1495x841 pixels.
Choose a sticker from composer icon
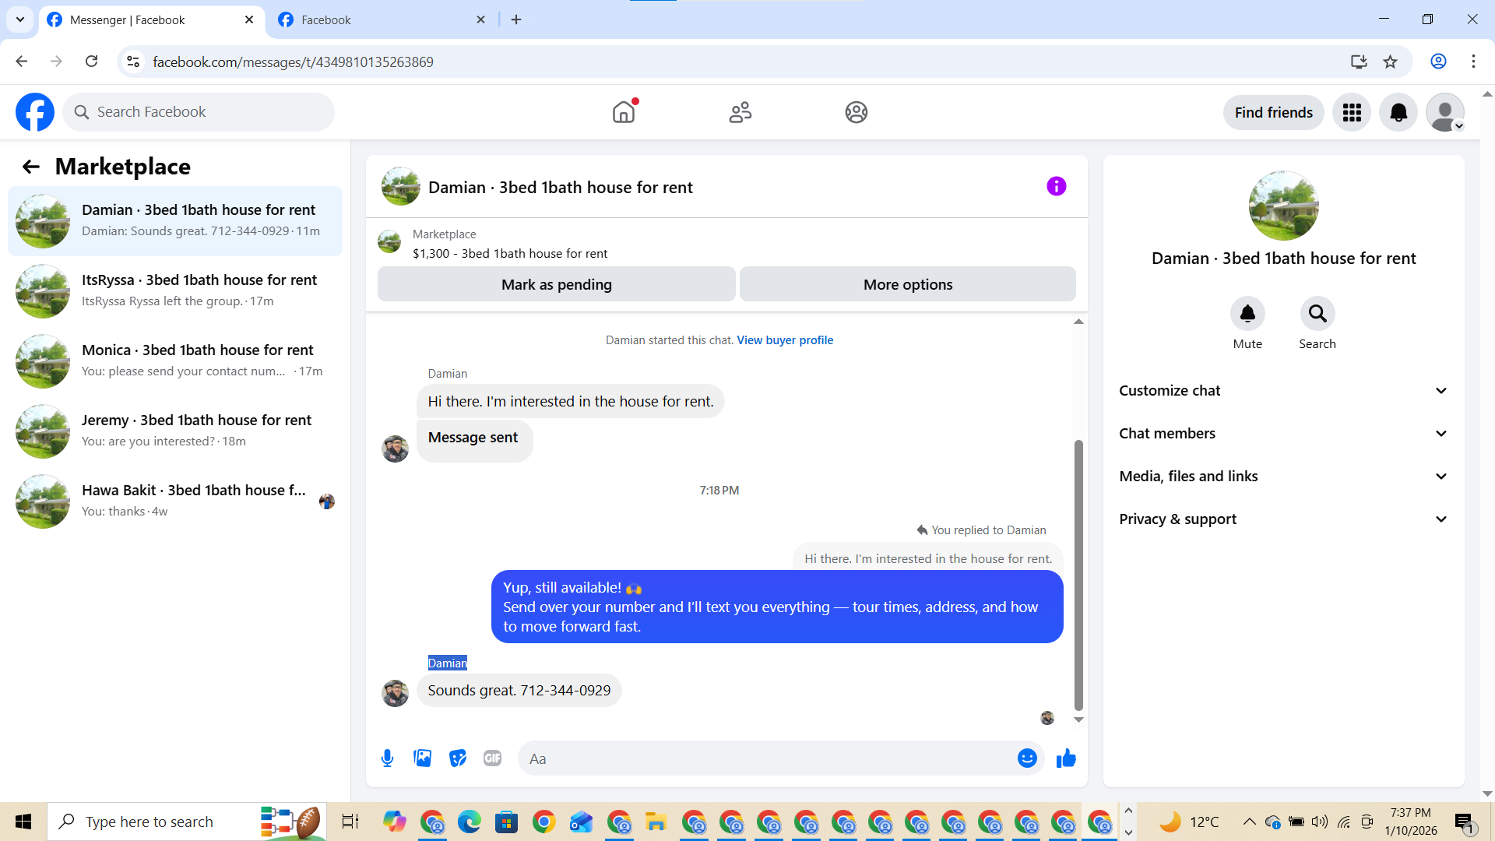point(458,758)
